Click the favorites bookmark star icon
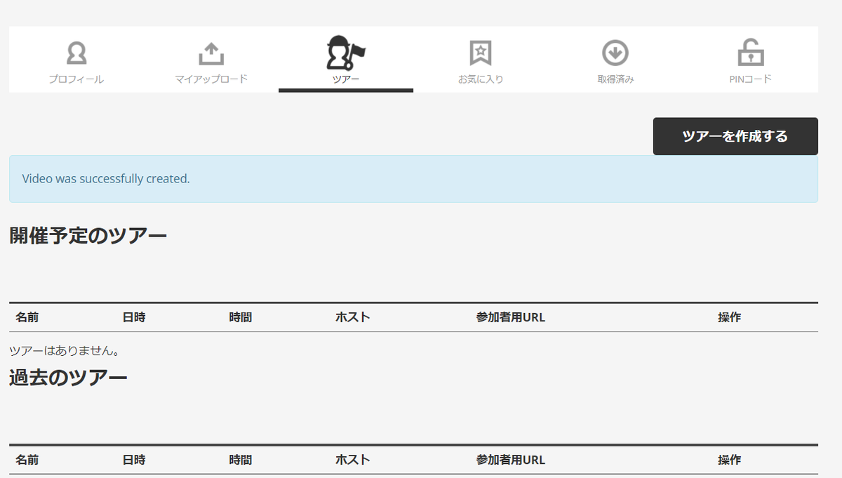The image size is (842, 478). pos(481,53)
